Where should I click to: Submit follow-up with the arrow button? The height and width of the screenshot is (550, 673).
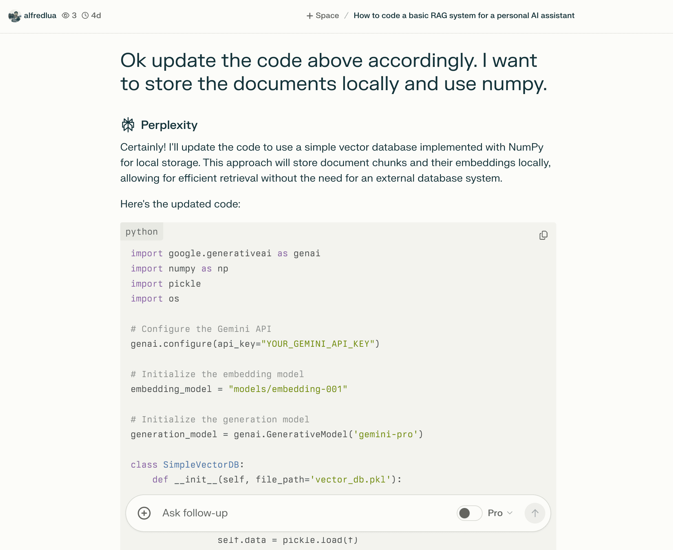pyautogui.click(x=535, y=513)
